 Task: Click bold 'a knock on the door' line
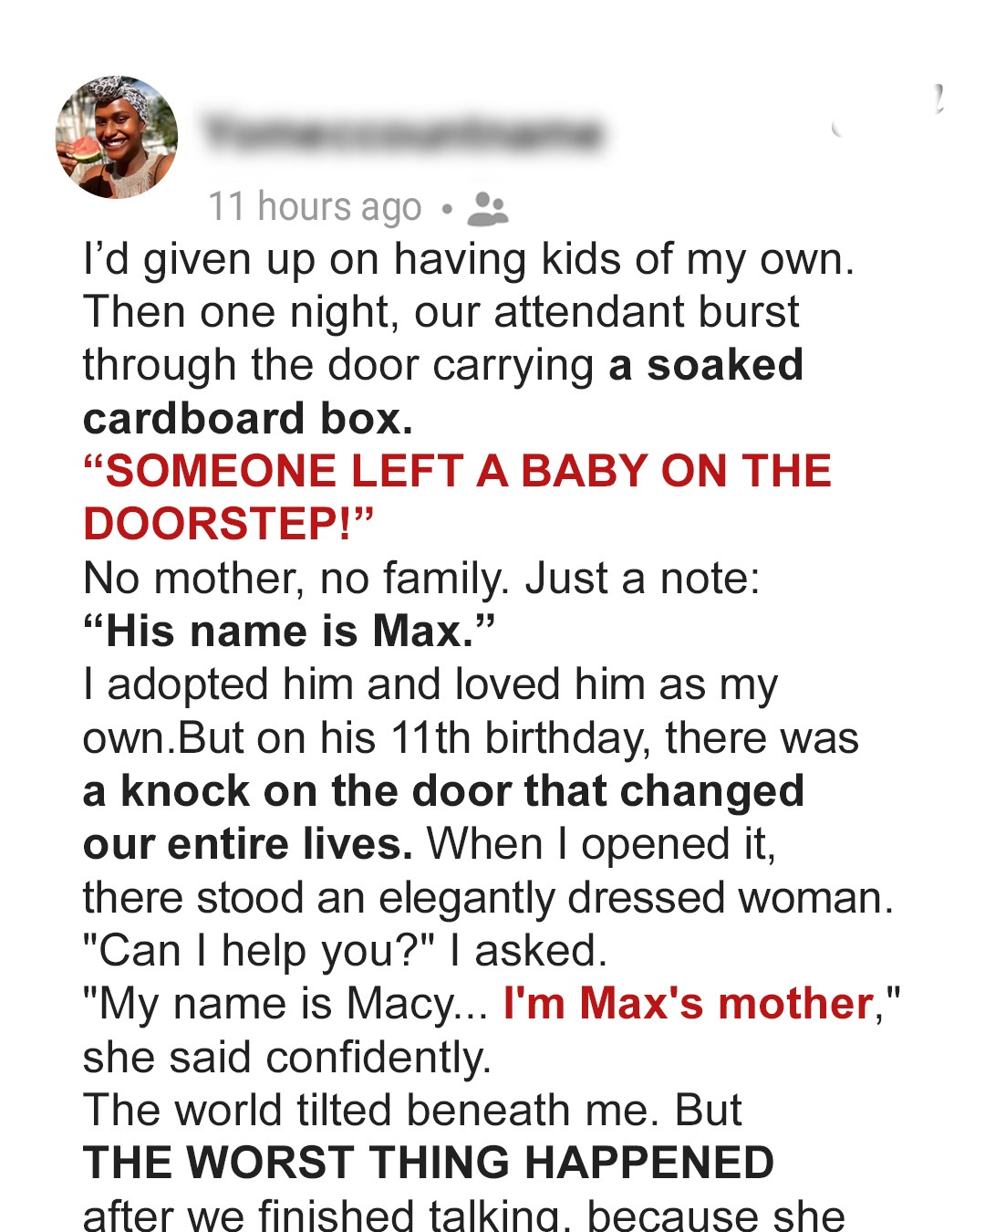point(443,791)
